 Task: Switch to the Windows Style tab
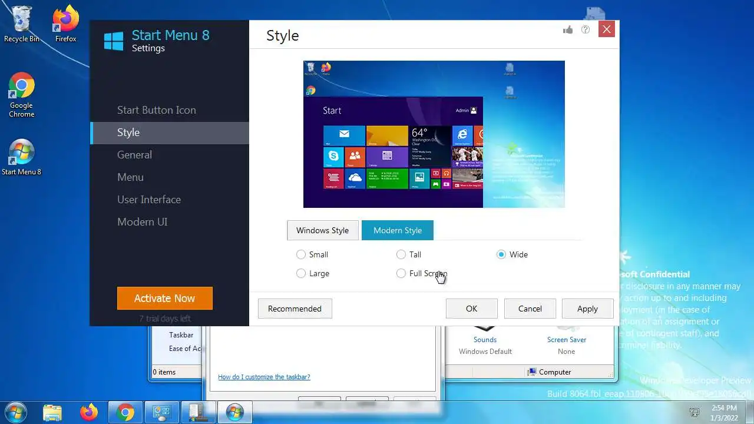coord(322,230)
